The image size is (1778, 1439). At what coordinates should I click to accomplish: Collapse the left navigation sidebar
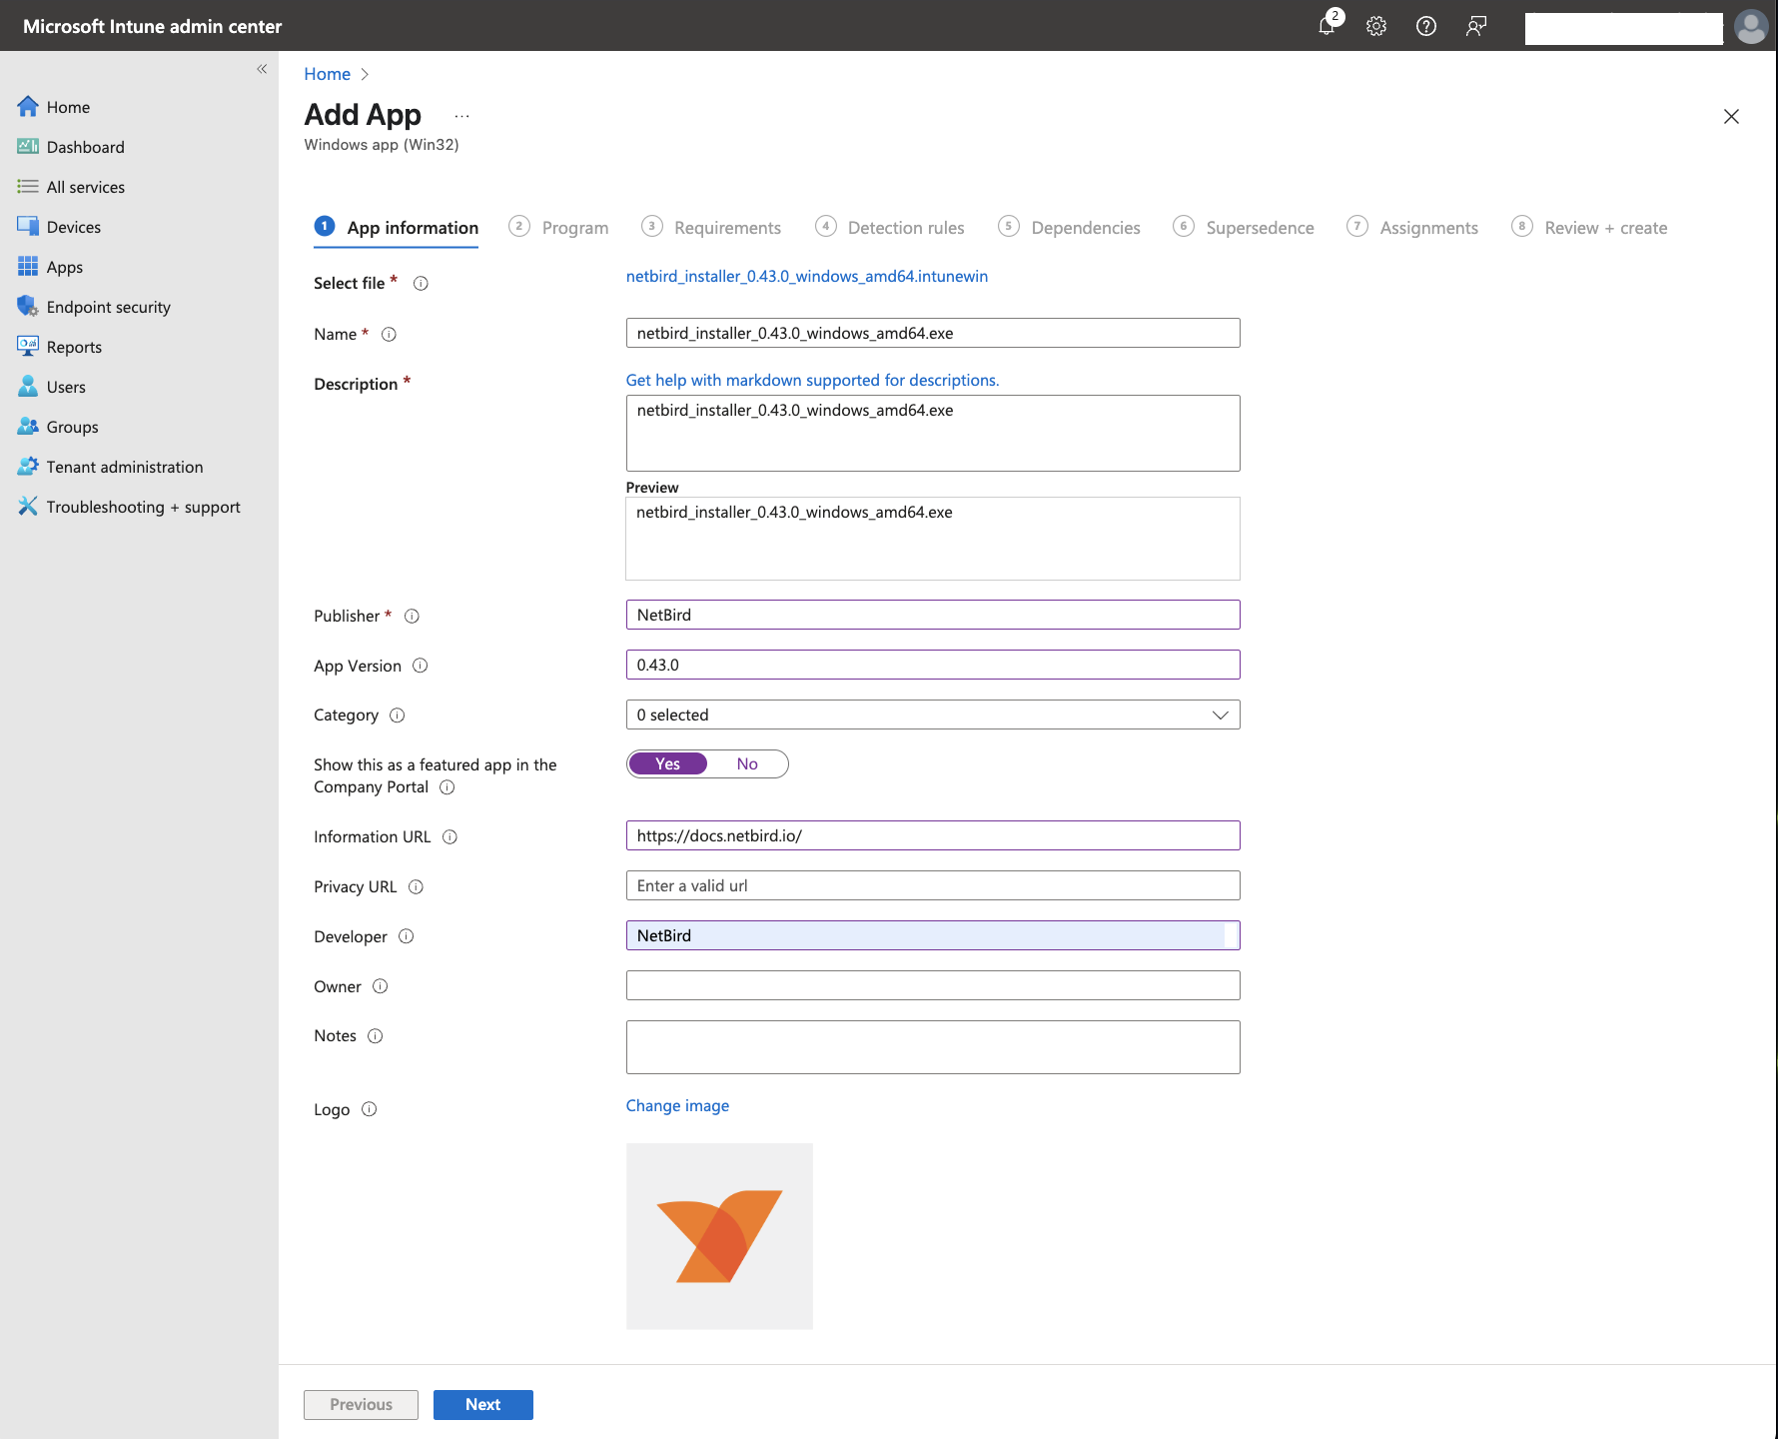point(262,69)
